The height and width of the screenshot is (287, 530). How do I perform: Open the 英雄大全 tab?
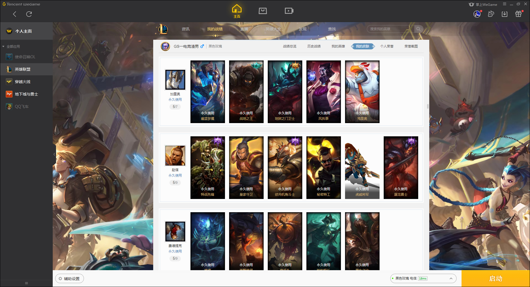[x=273, y=29]
